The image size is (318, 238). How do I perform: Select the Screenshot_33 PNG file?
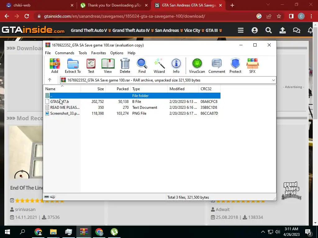[x=132, y=113]
